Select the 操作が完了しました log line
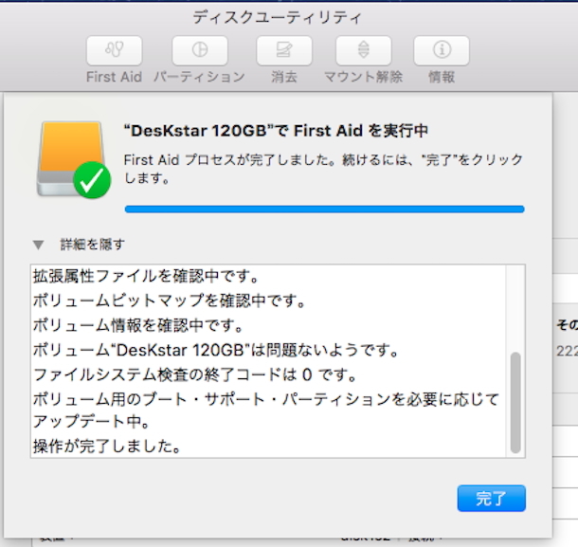 (107, 446)
